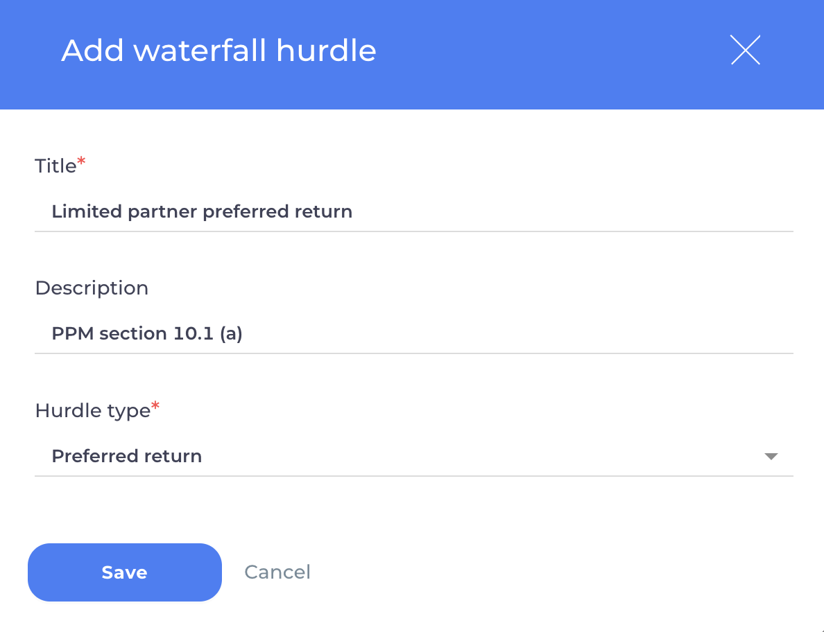Click the required asterisk next to Title
The height and width of the screenshot is (632, 824).
(80, 160)
